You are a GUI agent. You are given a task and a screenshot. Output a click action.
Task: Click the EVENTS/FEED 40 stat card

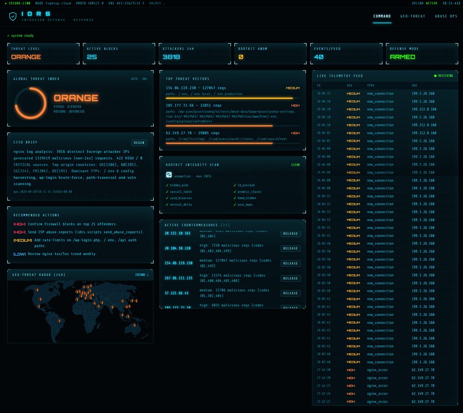346,53
